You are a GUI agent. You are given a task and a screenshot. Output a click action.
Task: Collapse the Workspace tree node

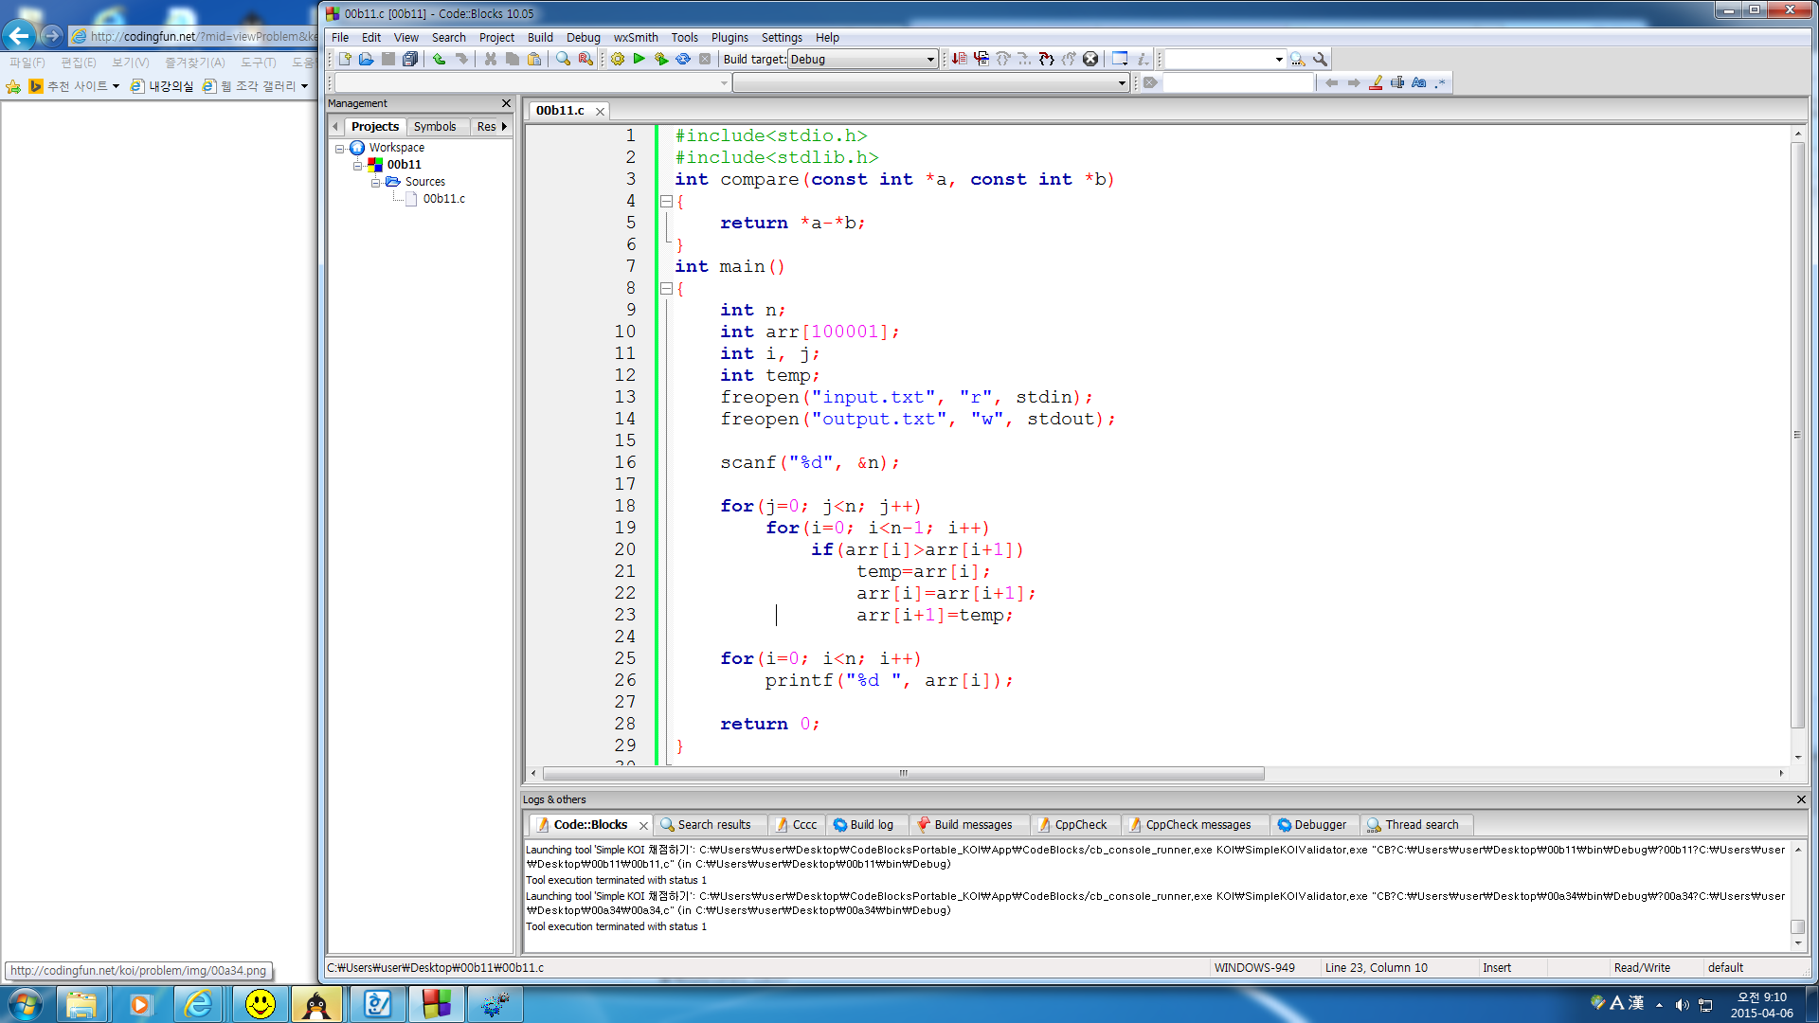pyautogui.click(x=339, y=149)
